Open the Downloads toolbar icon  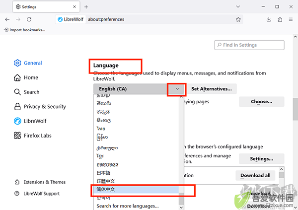tap(269, 19)
